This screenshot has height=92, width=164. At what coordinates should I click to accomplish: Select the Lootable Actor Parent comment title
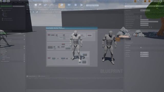pyautogui.click(x=55, y=28)
